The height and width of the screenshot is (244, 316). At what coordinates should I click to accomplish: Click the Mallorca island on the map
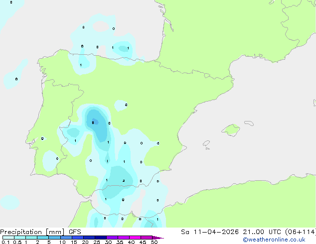pyautogui.click(x=231, y=130)
